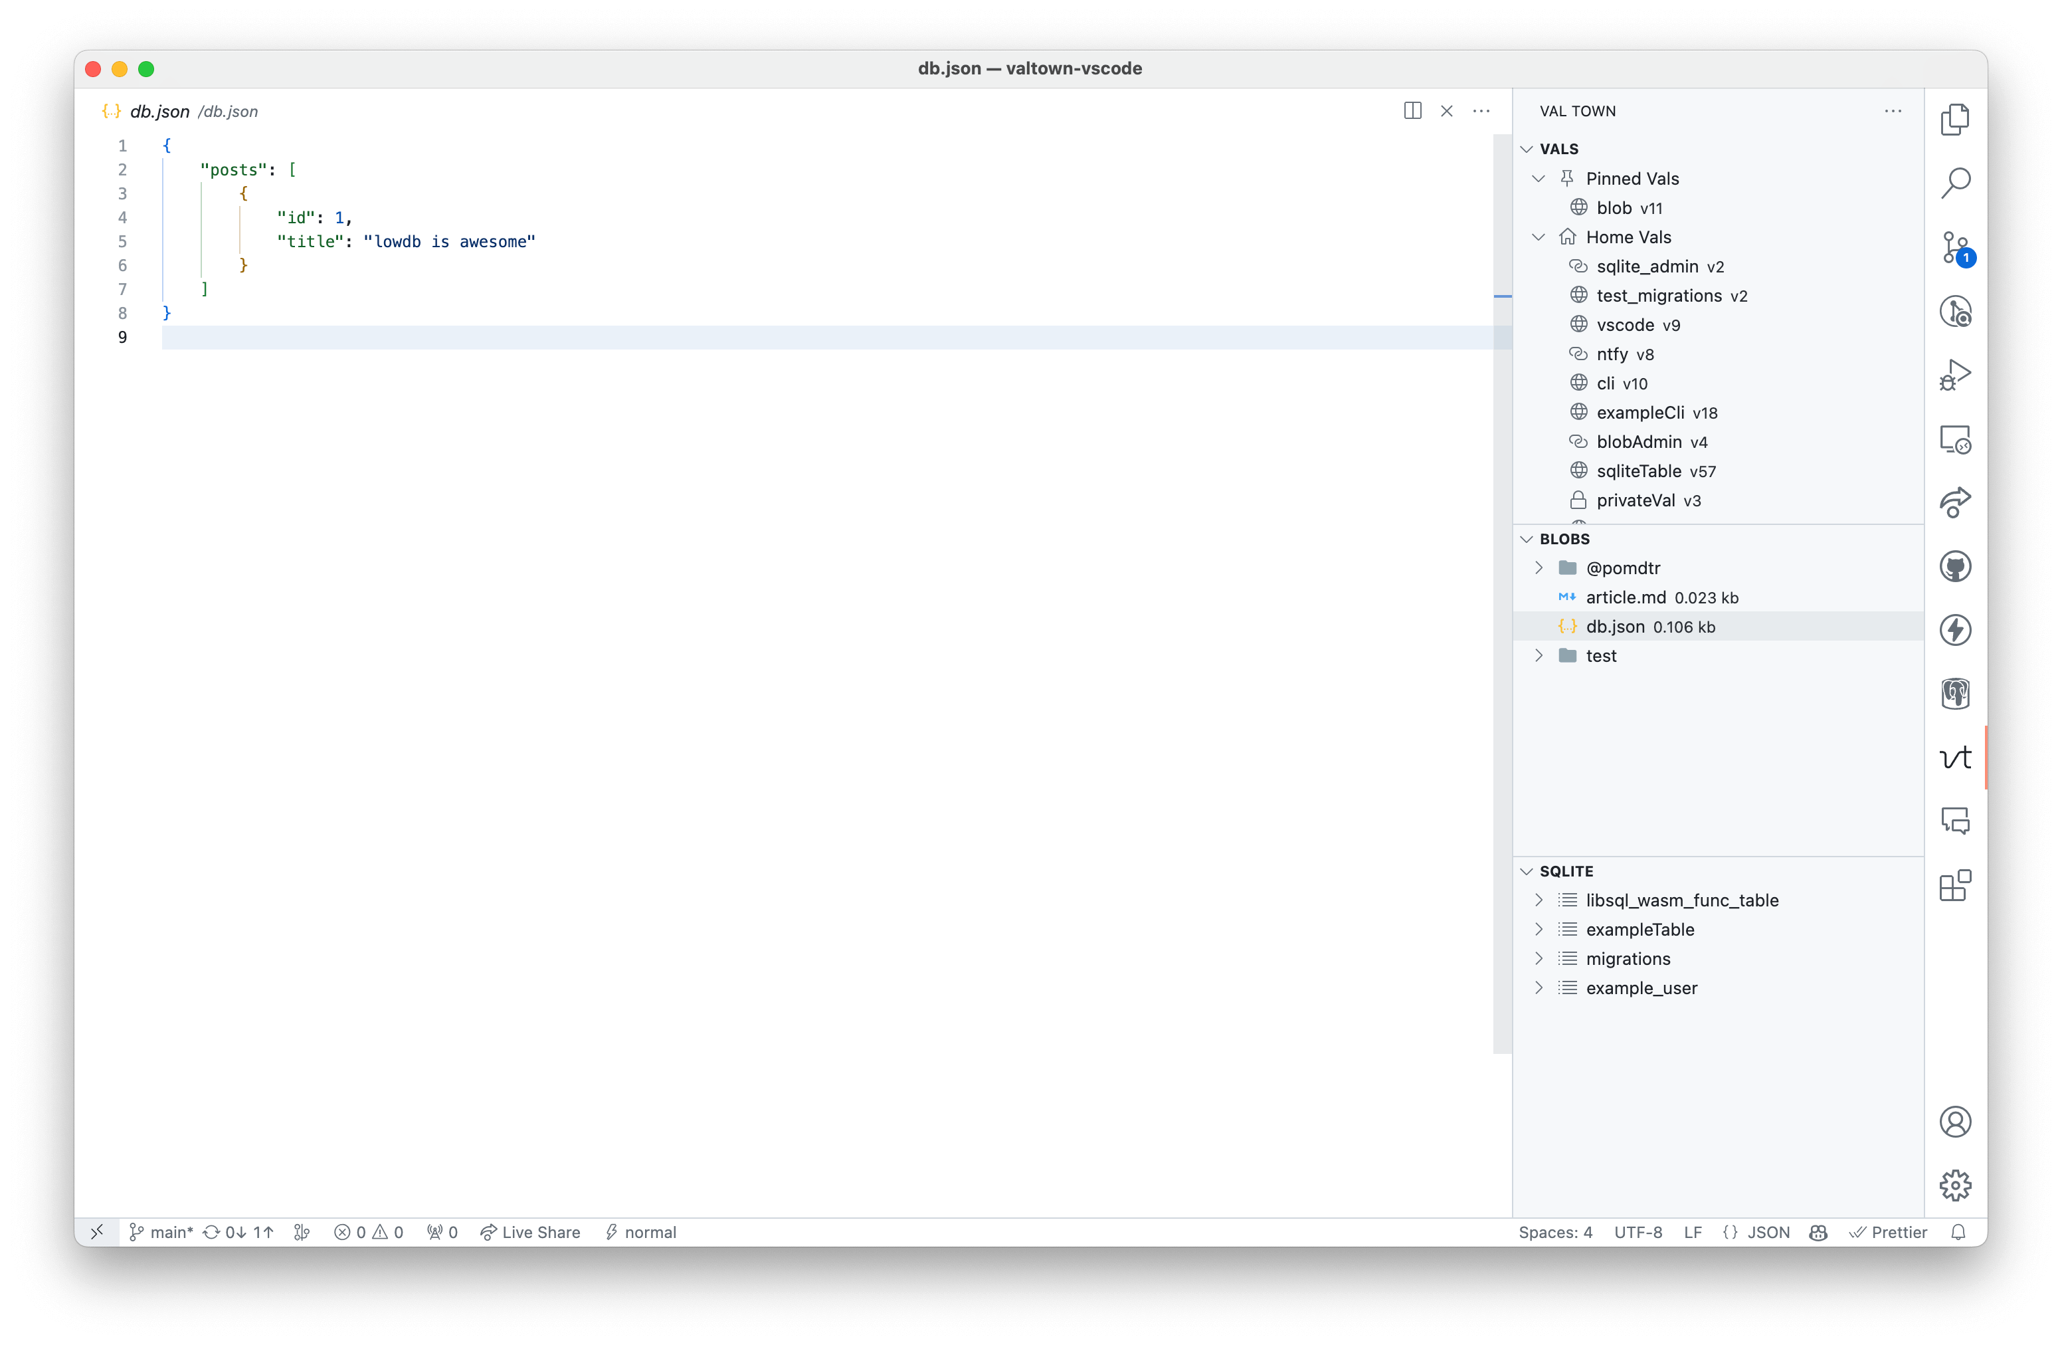Select the user profile icon at bottom

click(1957, 1122)
